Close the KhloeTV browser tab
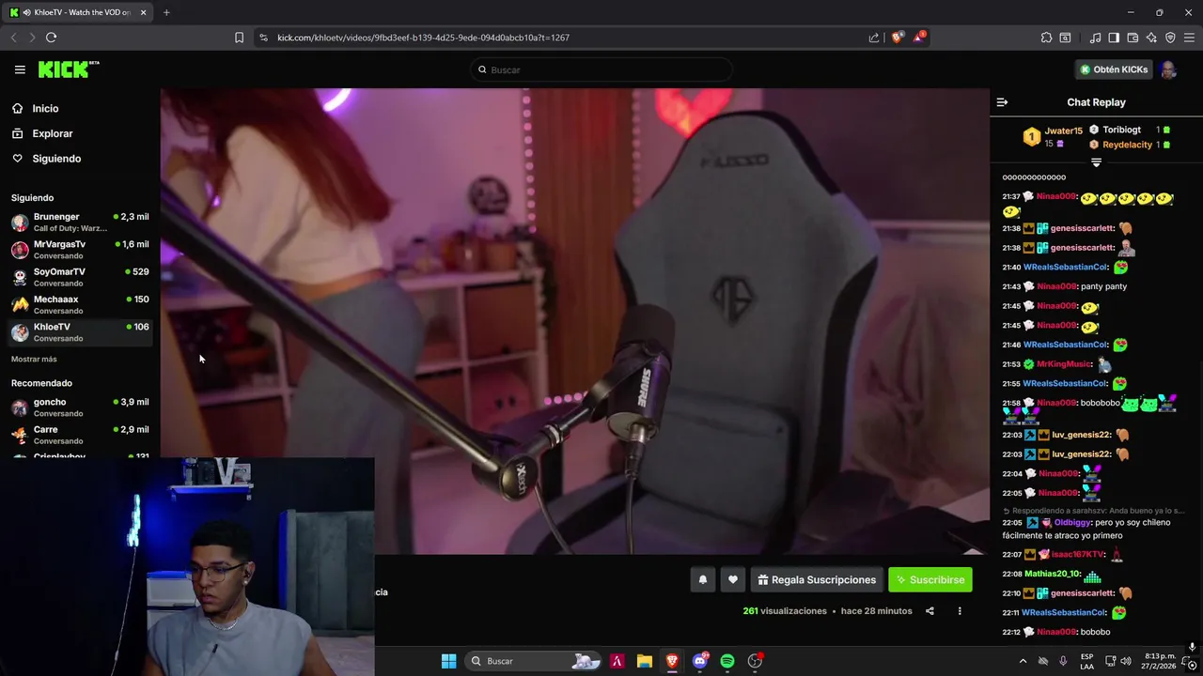 (x=143, y=12)
